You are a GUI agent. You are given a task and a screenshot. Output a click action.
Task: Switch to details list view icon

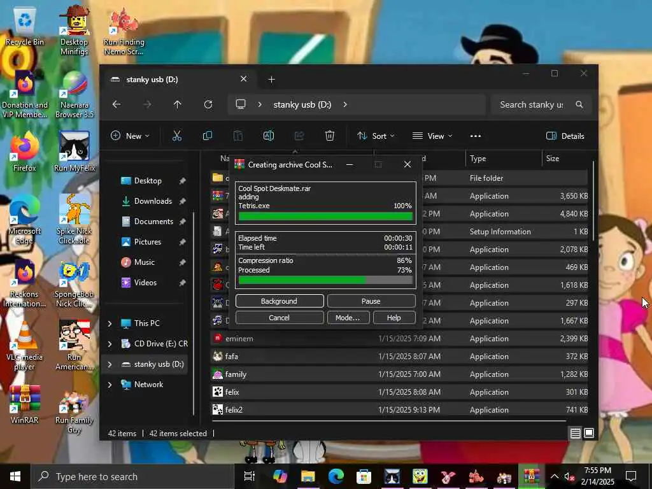(x=576, y=433)
